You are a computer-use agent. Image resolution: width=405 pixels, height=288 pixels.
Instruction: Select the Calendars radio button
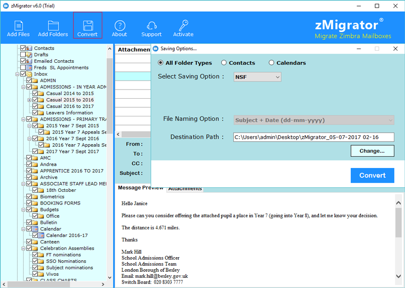click(x=271, y=63)
